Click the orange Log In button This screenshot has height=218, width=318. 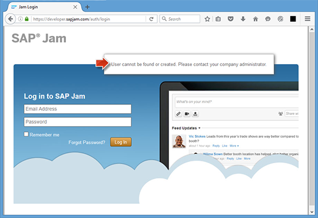[x=121, y=142]
